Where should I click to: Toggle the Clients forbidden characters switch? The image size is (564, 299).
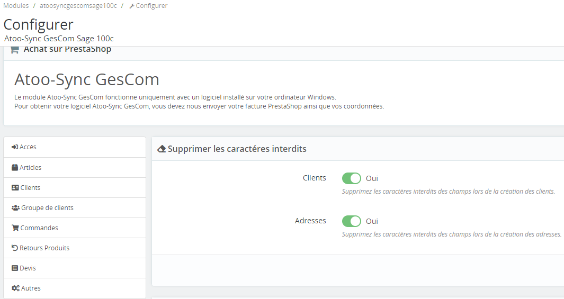point(352,178)
